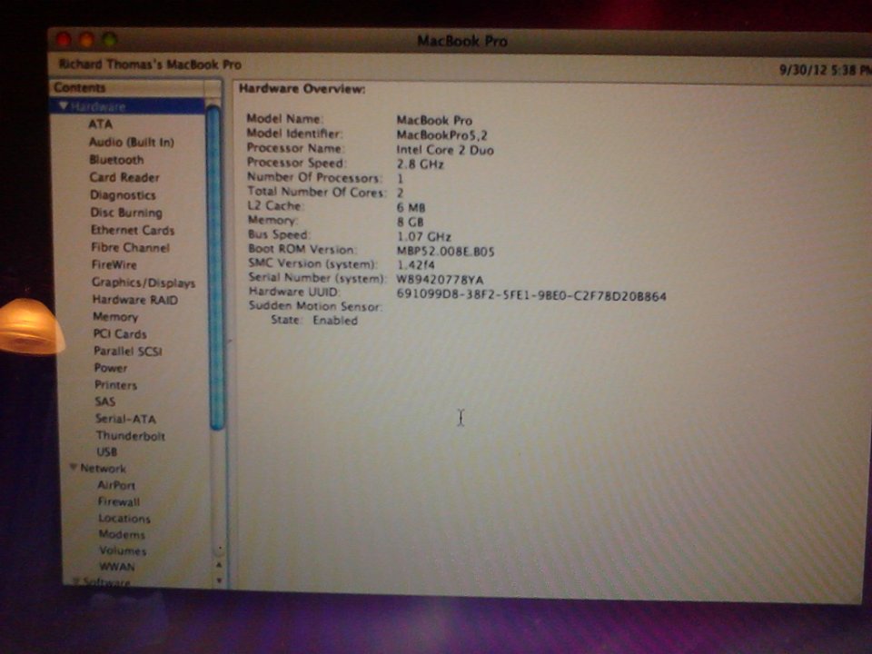Open the Power entry

(x=111, y=368)
